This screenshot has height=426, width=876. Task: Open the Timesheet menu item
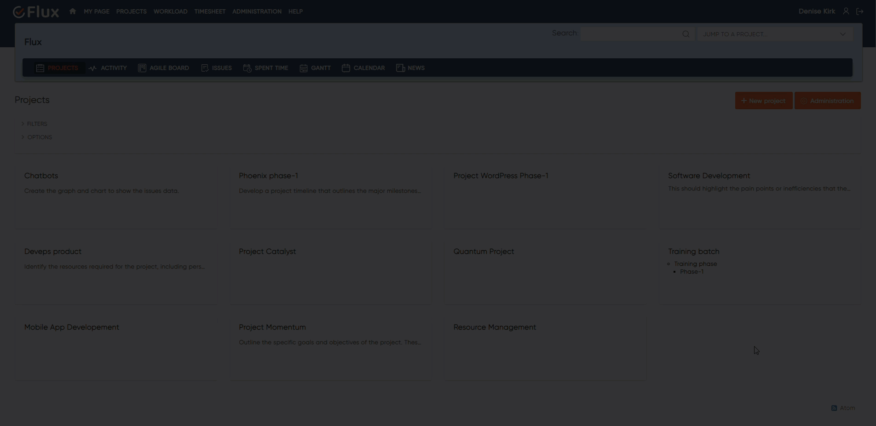[210, 11]
